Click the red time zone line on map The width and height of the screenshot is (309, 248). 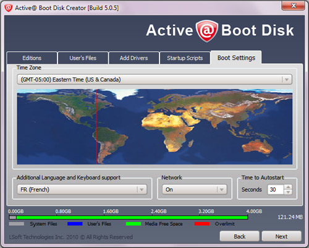coord(96,127)
